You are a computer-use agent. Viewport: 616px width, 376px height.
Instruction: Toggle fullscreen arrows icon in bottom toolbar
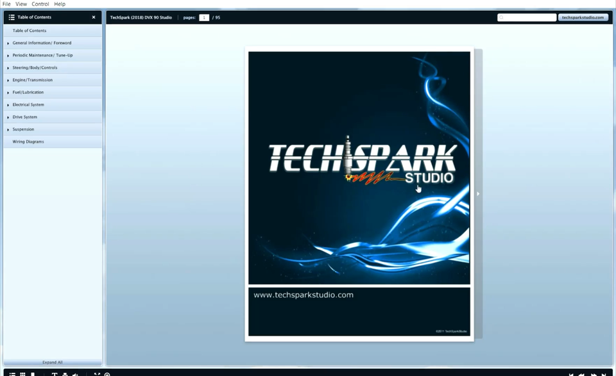[x=97, y=374]
